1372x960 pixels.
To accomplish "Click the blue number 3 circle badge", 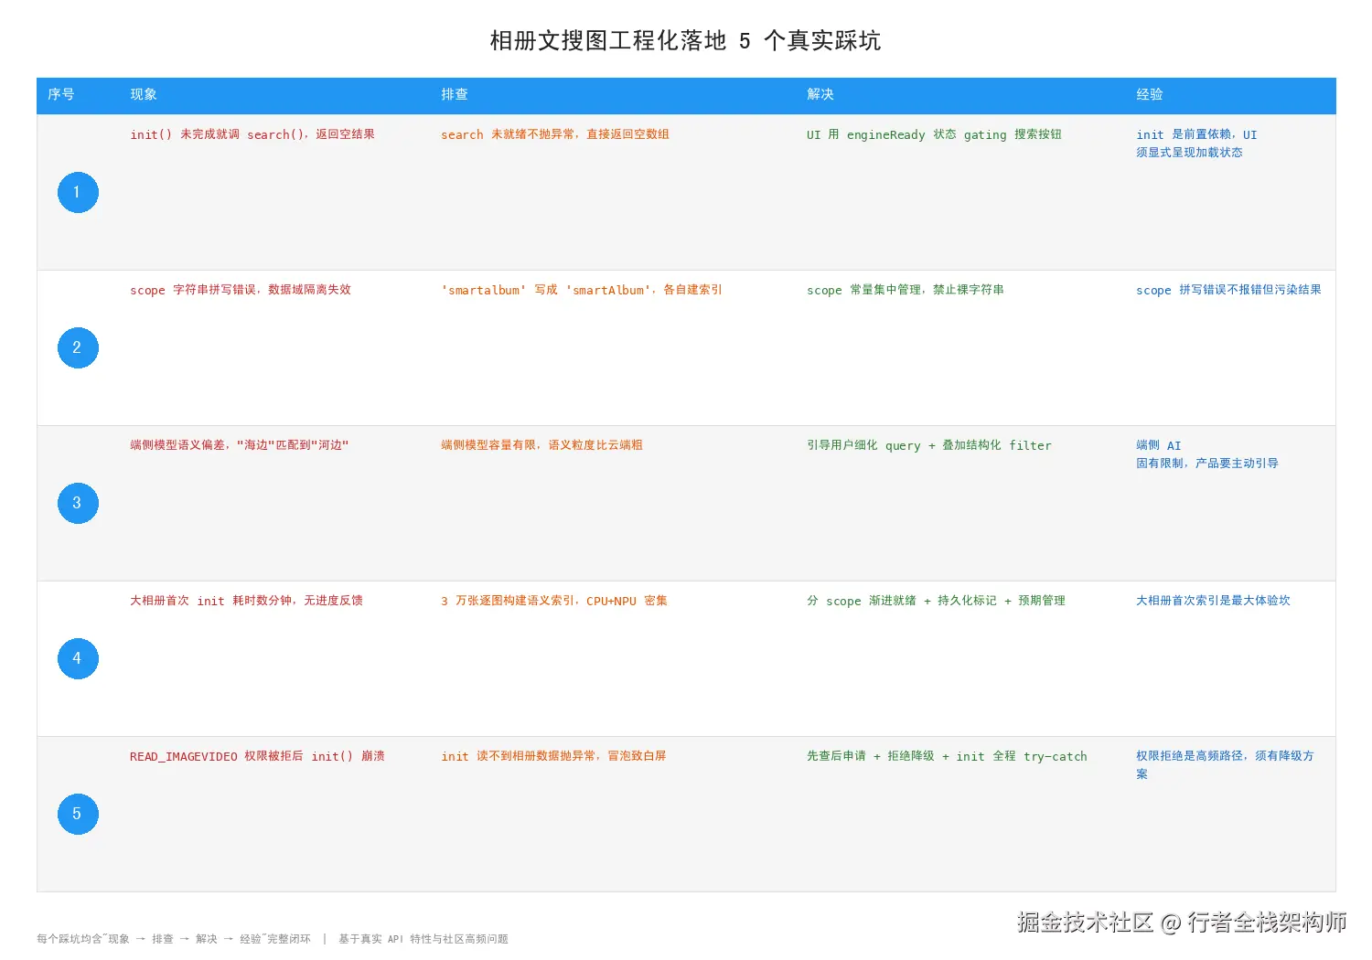I will (78, 503).
